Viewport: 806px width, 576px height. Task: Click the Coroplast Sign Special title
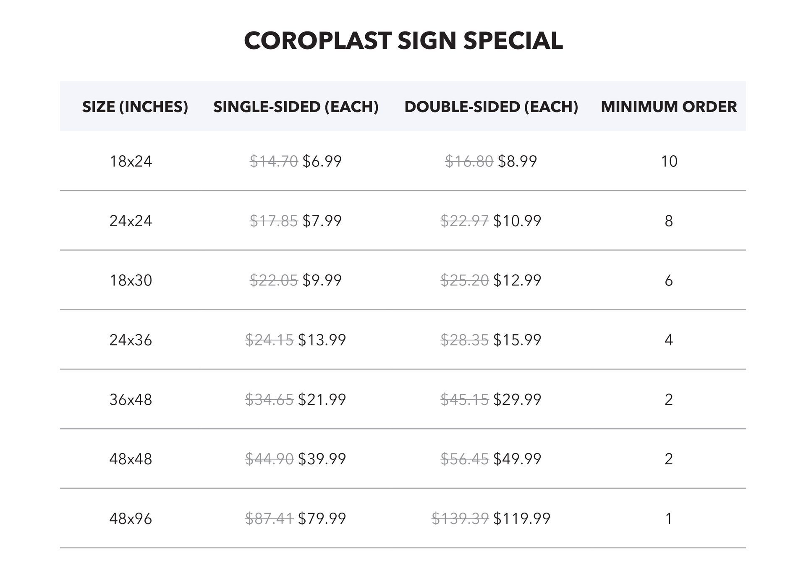click(x=403, y=41)
